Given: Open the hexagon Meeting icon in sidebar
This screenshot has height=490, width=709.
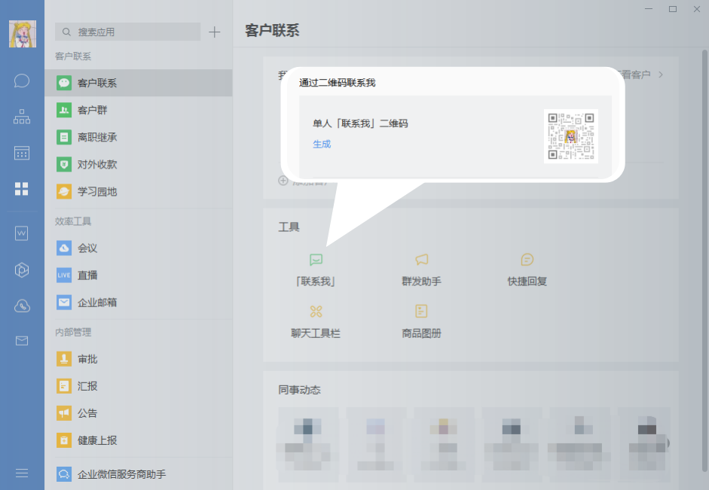Looking at the screenshot, I should (x=22, y=269).
